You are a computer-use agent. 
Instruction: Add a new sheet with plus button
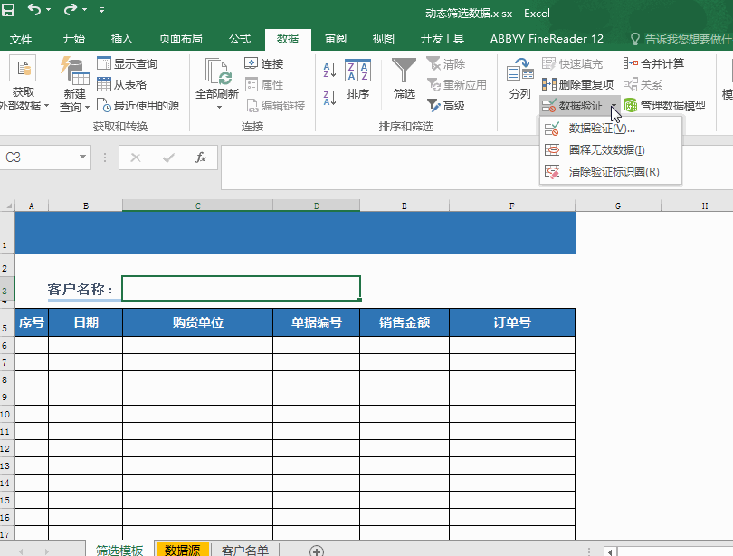pos(317,551)
